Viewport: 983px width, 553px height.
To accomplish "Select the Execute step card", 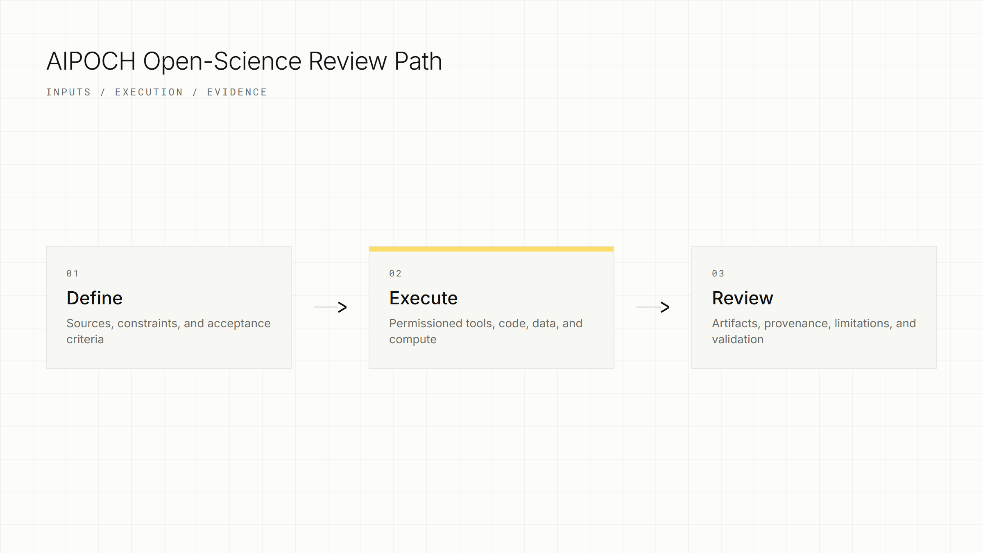I will point(491,307).
